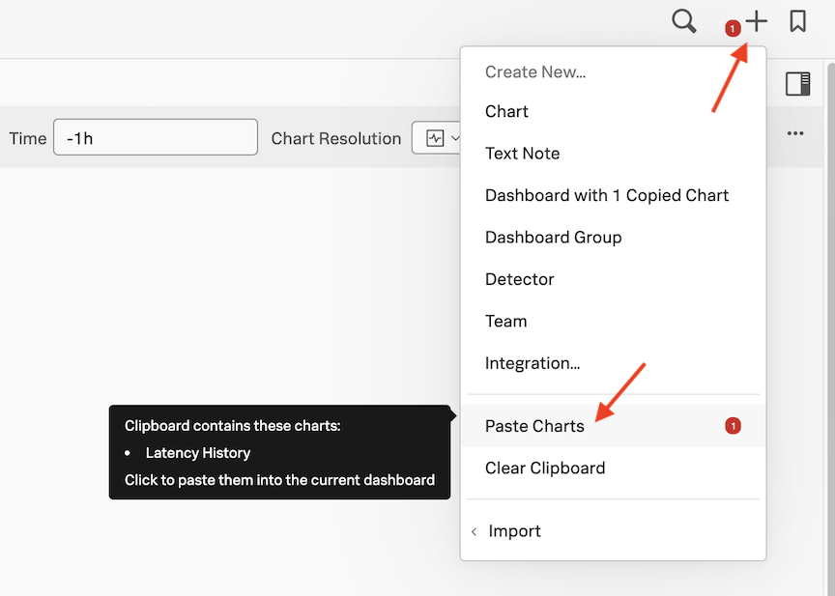The image size is (835, 596).
Task: Open the three-dot more actions menu
Action: (x=795, y=133)
